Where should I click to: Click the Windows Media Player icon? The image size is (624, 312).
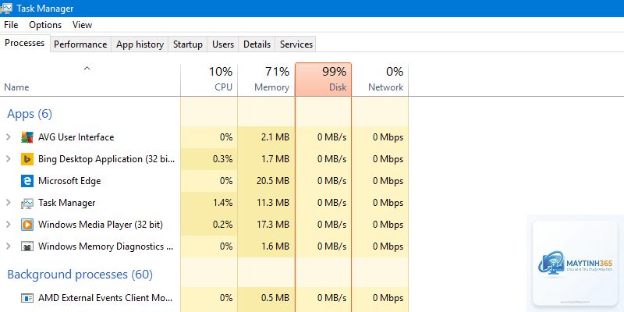point(27,225)
